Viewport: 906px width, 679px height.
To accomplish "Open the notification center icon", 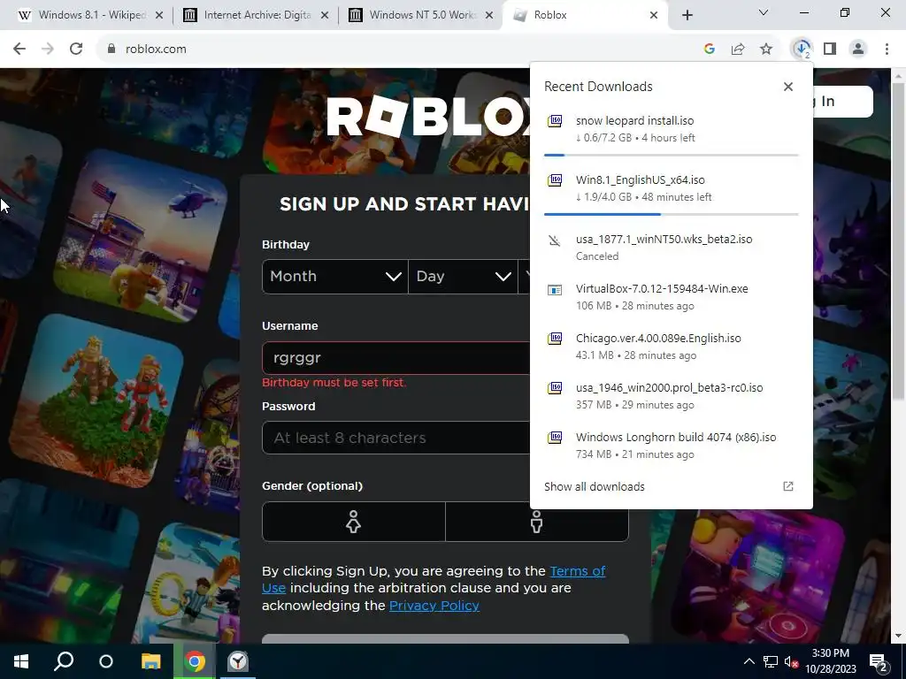I will click(x=879, y=661).
